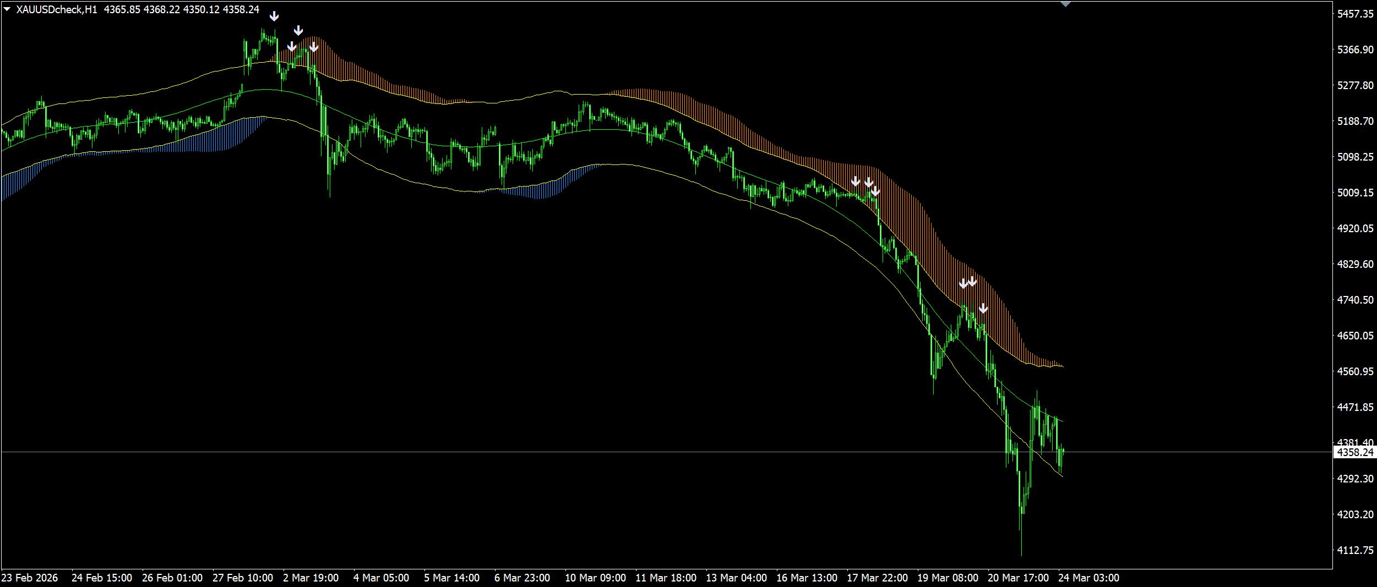Image resolution: width=1377 pixels, height=587 pixels.
Task: Open the dropdown triangle beside XAUUSDcheck,H1
Action: [7, 9]
